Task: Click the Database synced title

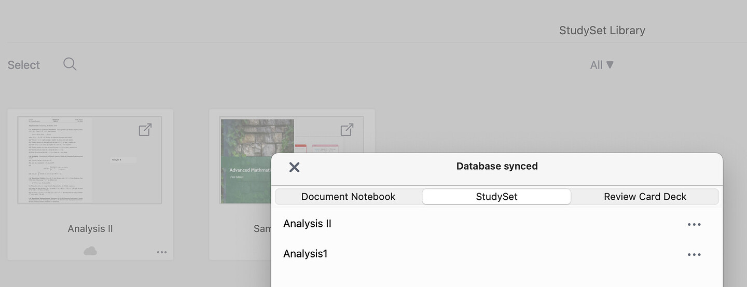Action: click(497, 166)
